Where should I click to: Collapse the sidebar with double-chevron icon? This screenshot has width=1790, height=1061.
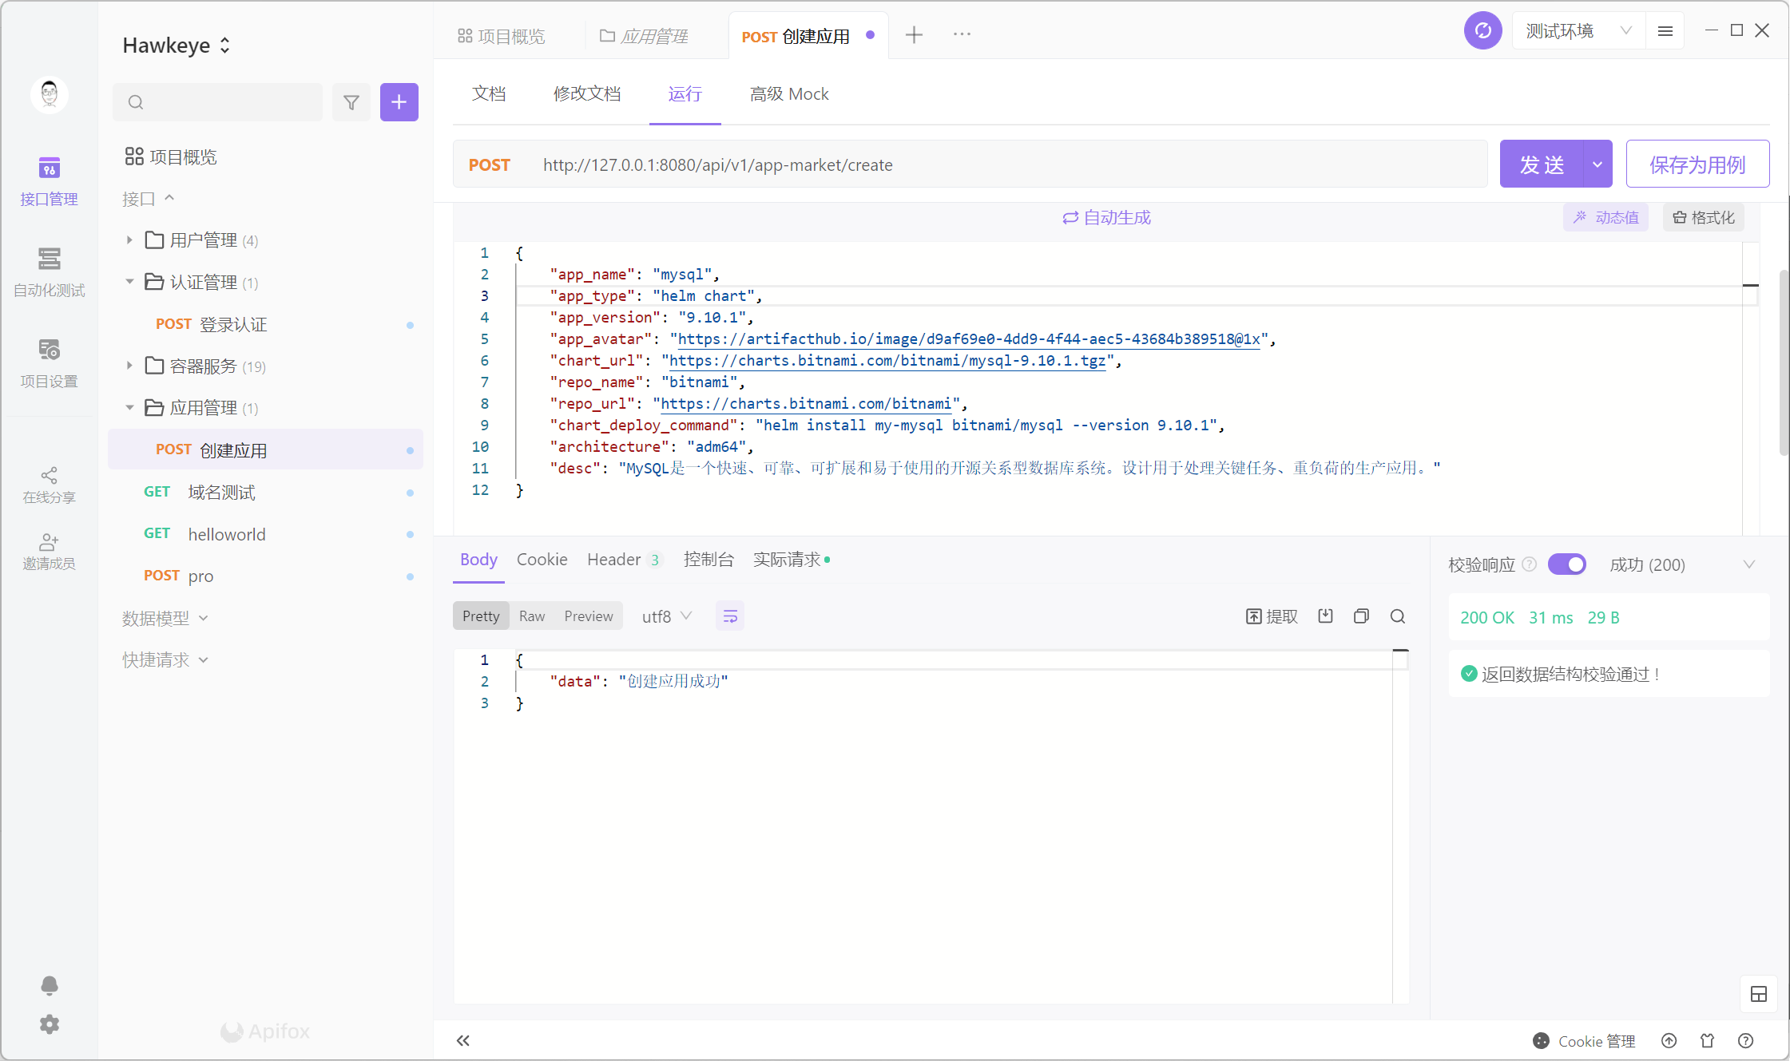(x=463, y=1040)
